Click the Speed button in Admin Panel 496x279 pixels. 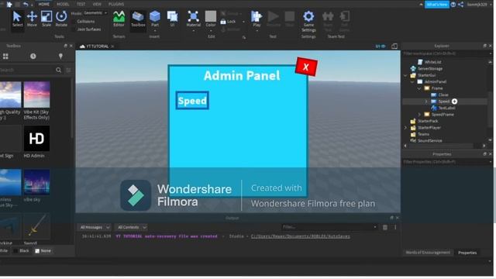(192, 101)
